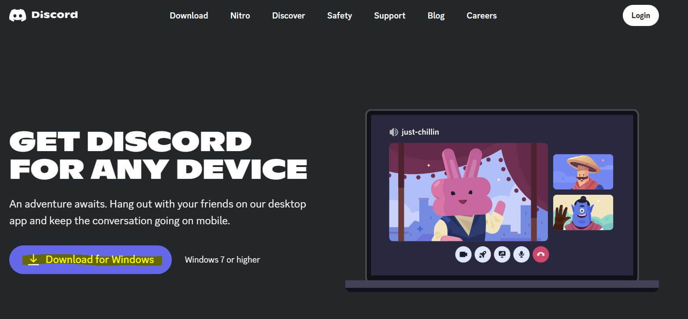The image size is (688, 319).
Task: Open the Download menu item
Action: tap(189, 15)
